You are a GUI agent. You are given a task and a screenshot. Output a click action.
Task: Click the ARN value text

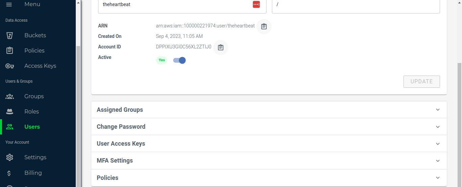pyautogui.click(x=205, y=26)
